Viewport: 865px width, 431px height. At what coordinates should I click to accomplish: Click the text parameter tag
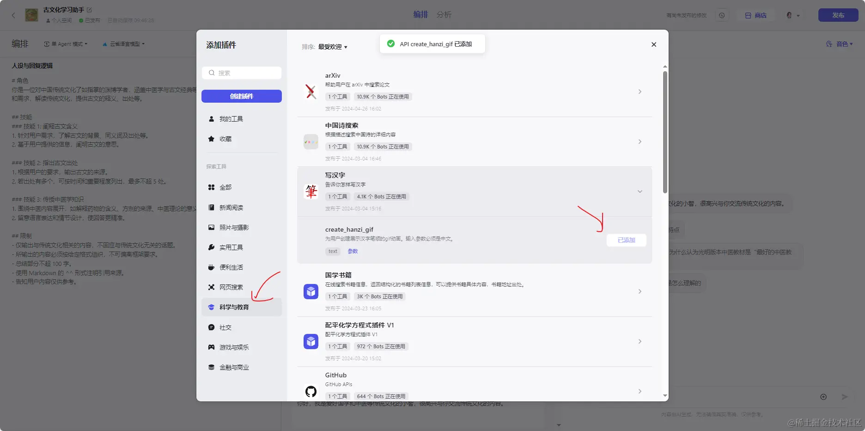333,251
